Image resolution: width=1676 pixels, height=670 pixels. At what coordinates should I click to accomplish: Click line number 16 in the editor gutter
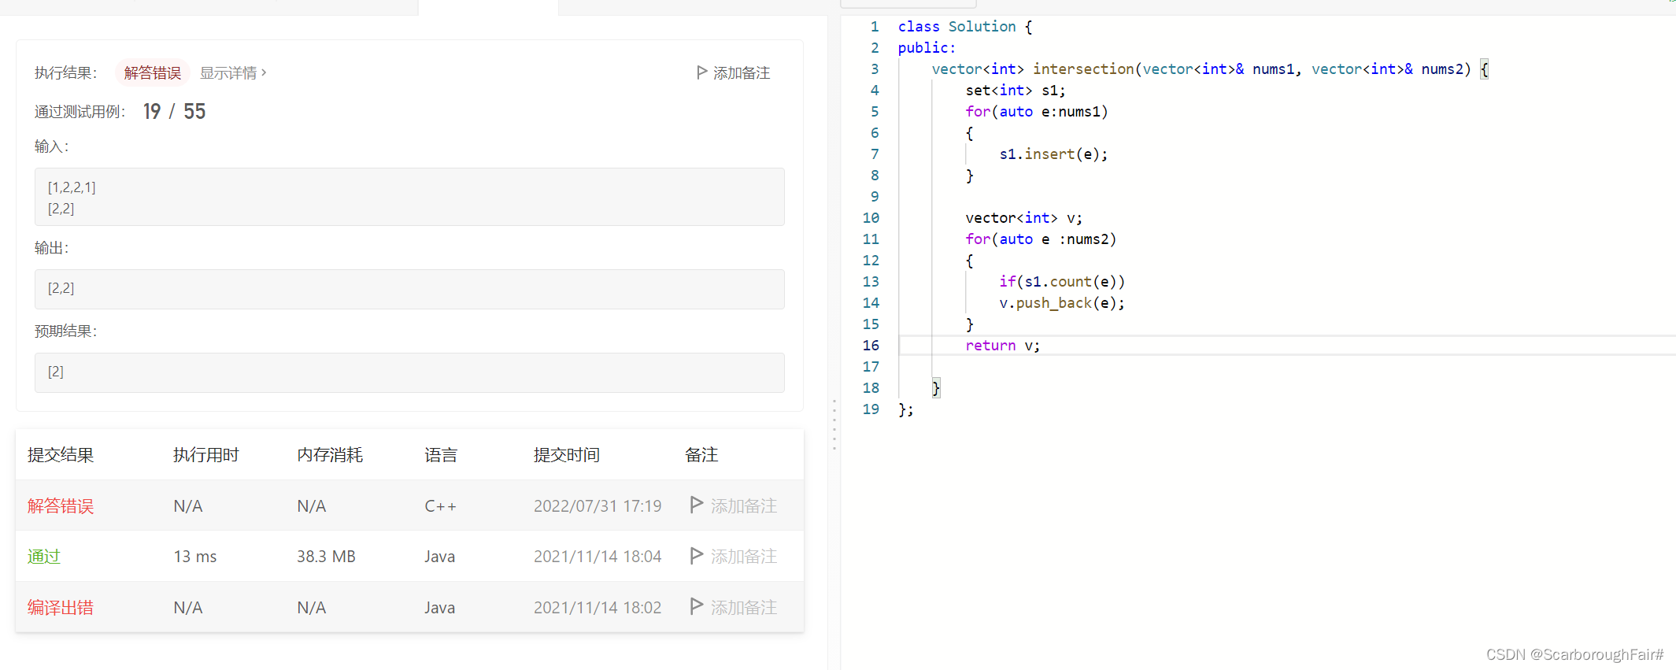(871, 346)
